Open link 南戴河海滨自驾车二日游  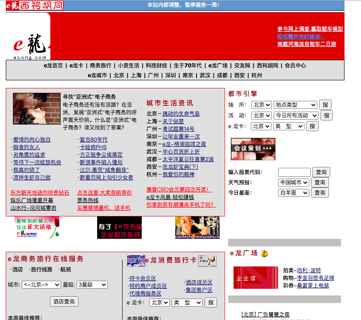pyautogui.click(x=307, y=44)
